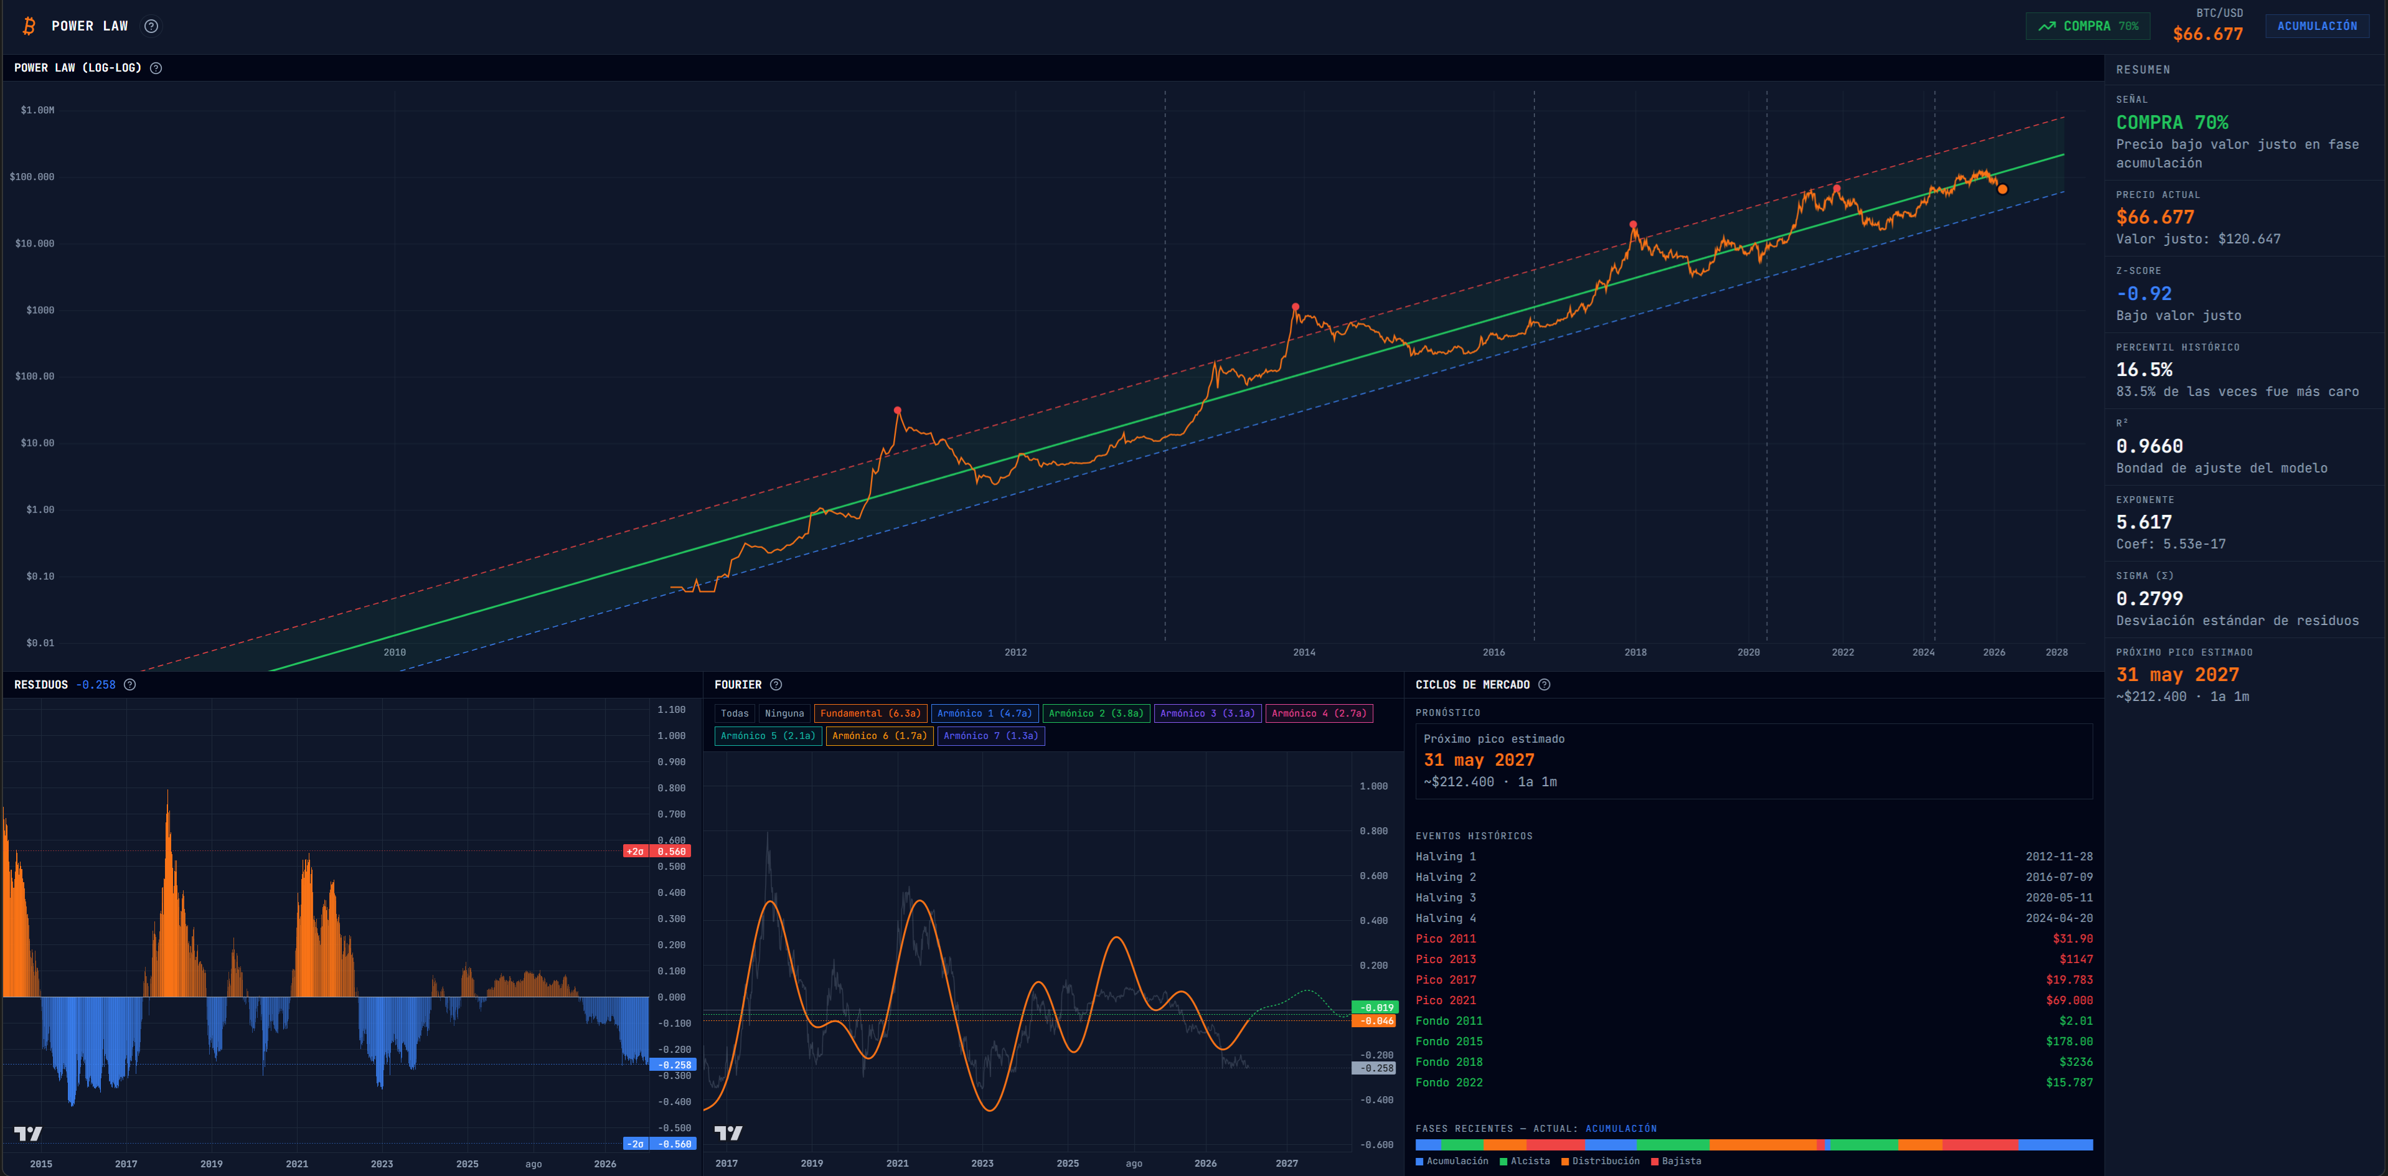Toggle Armónico 4 (2.7a) series

[1319, 713]
